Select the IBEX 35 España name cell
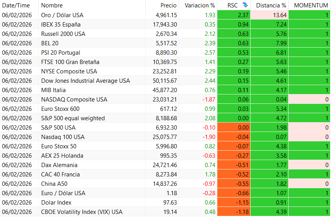Viewport: 334px width, 219px height. (61, 25)
